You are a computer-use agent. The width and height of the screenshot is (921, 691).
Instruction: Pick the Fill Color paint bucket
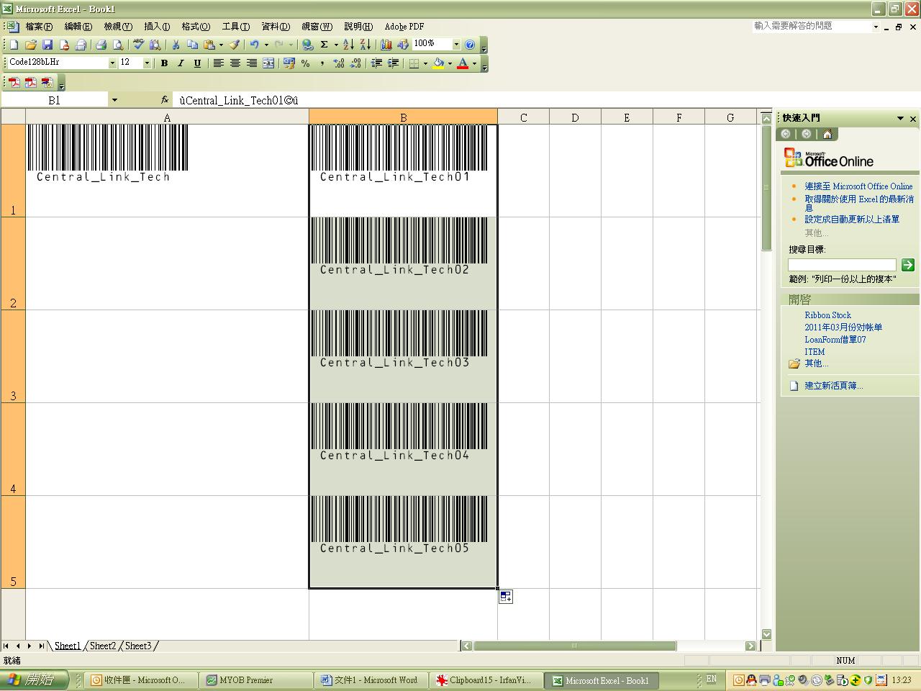tap(438, 63)
